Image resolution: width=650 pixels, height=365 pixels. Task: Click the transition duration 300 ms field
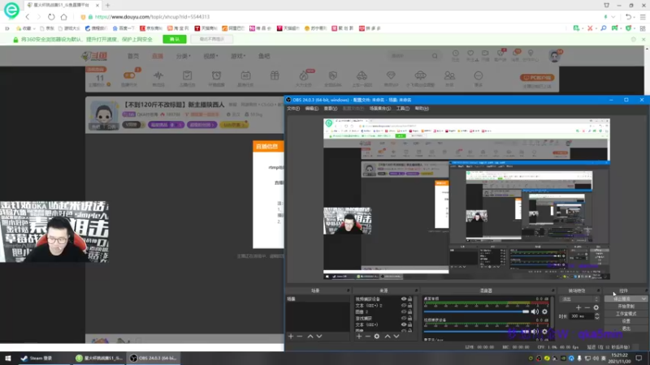[x=582, y=316]
